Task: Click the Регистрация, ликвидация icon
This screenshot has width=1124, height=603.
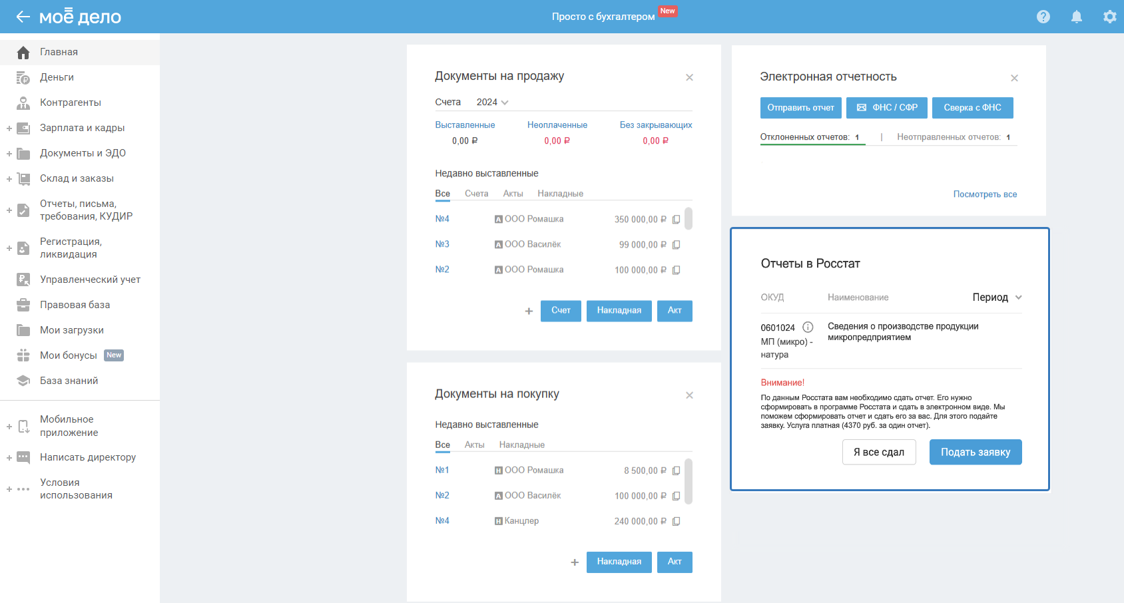Action: pyautogui.click(x=23, y=248)
